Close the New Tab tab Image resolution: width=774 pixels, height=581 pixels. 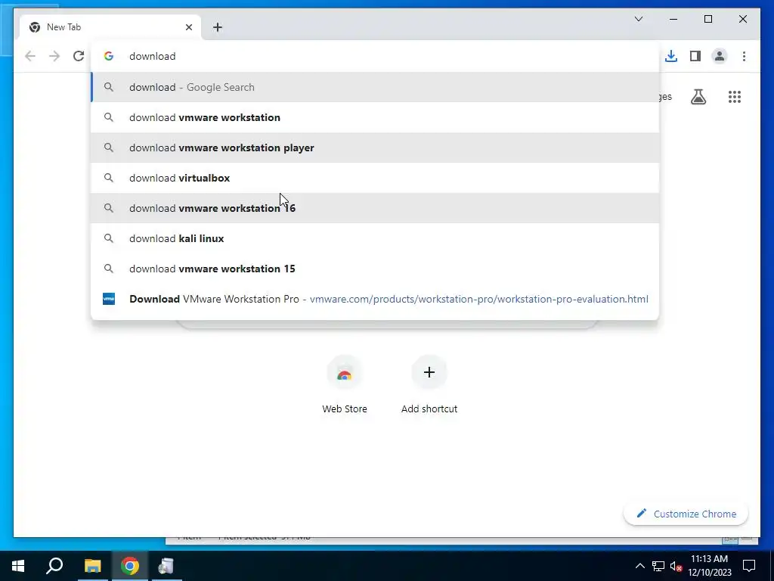pyautogui.click(x=188, y=27)
